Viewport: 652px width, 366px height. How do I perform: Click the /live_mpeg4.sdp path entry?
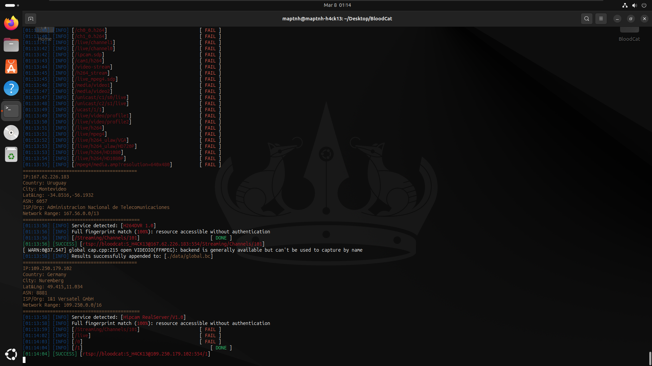95,79
